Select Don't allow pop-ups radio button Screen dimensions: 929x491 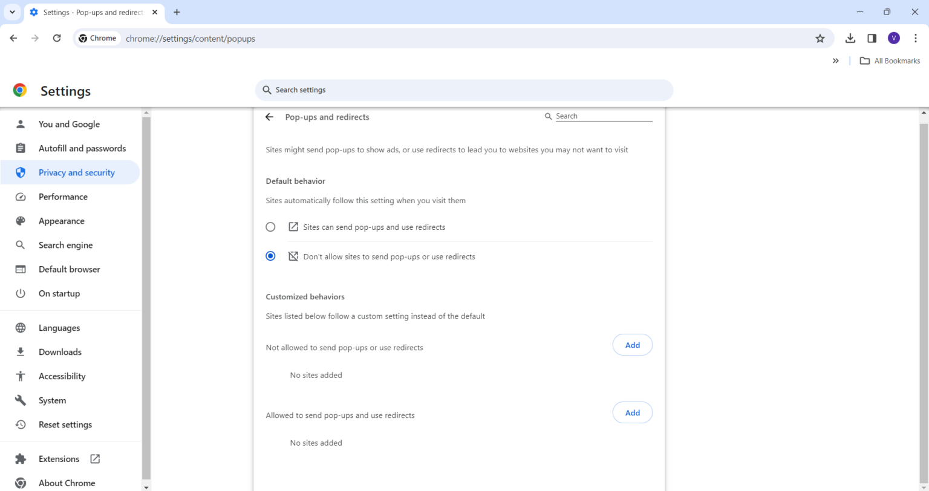270,255
